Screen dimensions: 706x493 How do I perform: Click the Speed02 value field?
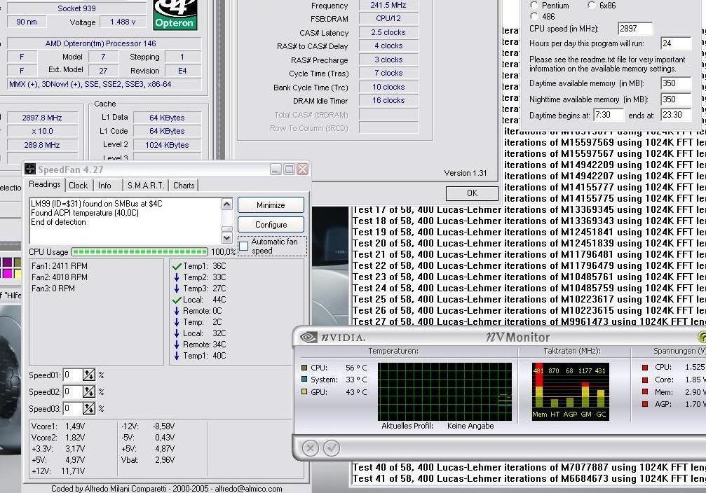(x=72, y=391)
